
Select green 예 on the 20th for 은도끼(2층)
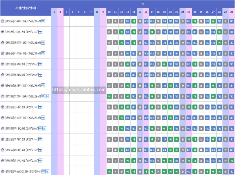(x=170, y=118)
